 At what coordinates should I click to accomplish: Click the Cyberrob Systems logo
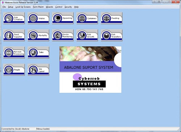(x=89, y=81)
